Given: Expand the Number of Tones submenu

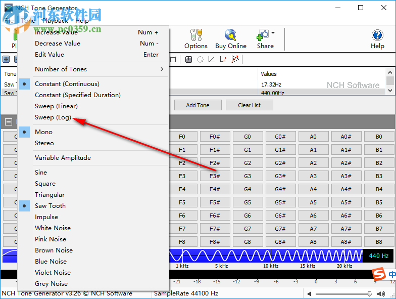Looking at the screenshot, I should [98, 69].
